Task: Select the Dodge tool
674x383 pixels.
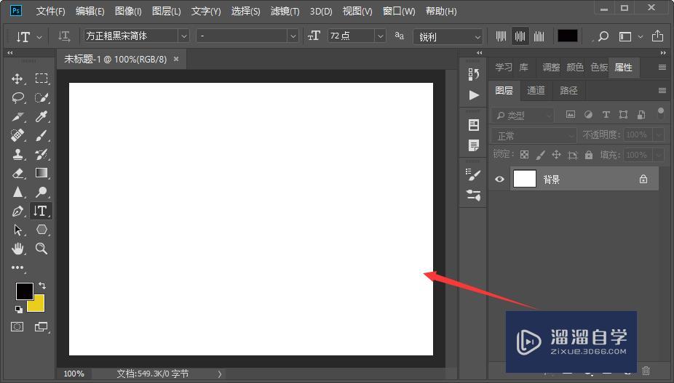Action: click(x=41, y=192)
